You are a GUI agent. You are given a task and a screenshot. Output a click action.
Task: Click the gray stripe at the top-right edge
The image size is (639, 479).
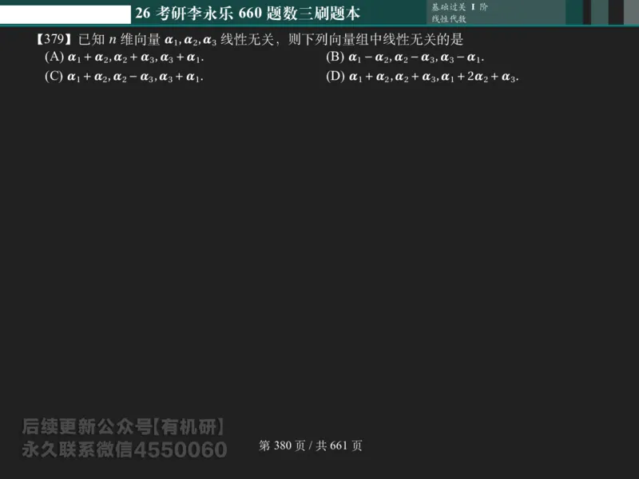pyautogui.click(x=599, y=12)
